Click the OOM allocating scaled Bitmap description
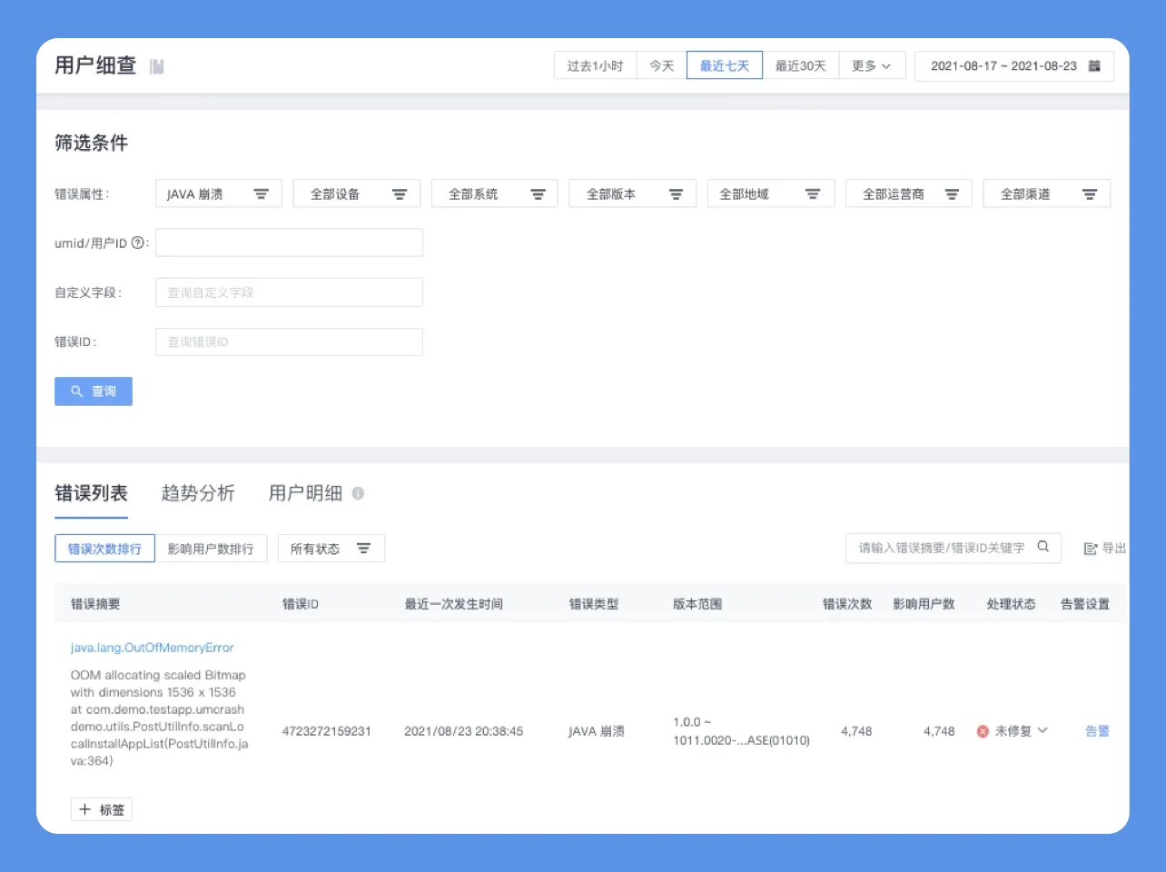 click(159, 718)
